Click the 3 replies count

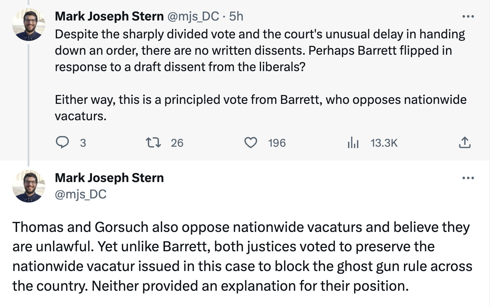pyautogui.click(x=83, y=143)
